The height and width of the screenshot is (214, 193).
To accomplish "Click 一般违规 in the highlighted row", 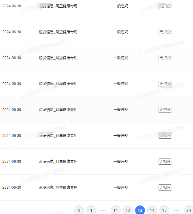I will point(121,110).
